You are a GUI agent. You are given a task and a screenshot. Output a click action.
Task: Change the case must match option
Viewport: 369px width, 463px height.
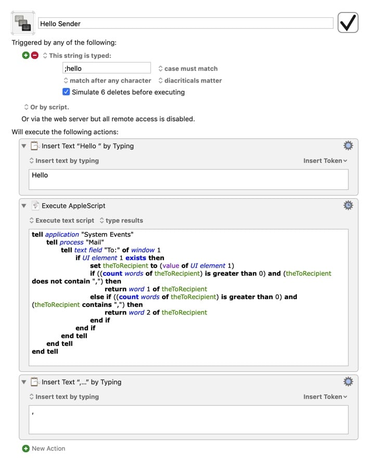188,69
